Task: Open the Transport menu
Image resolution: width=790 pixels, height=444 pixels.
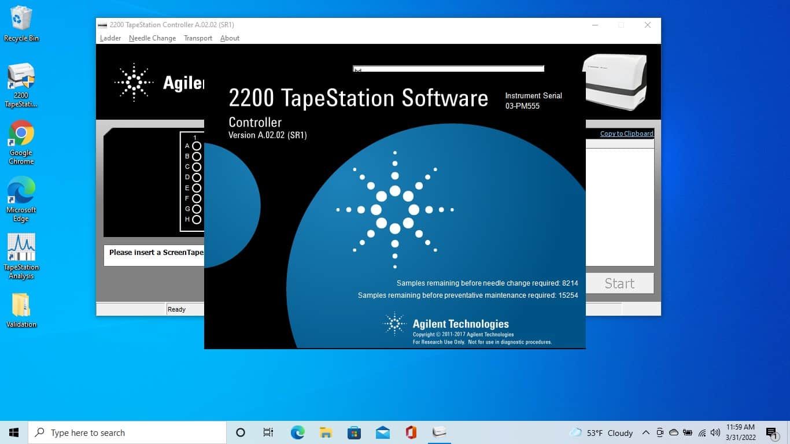Action: click(x=198, y=38)
